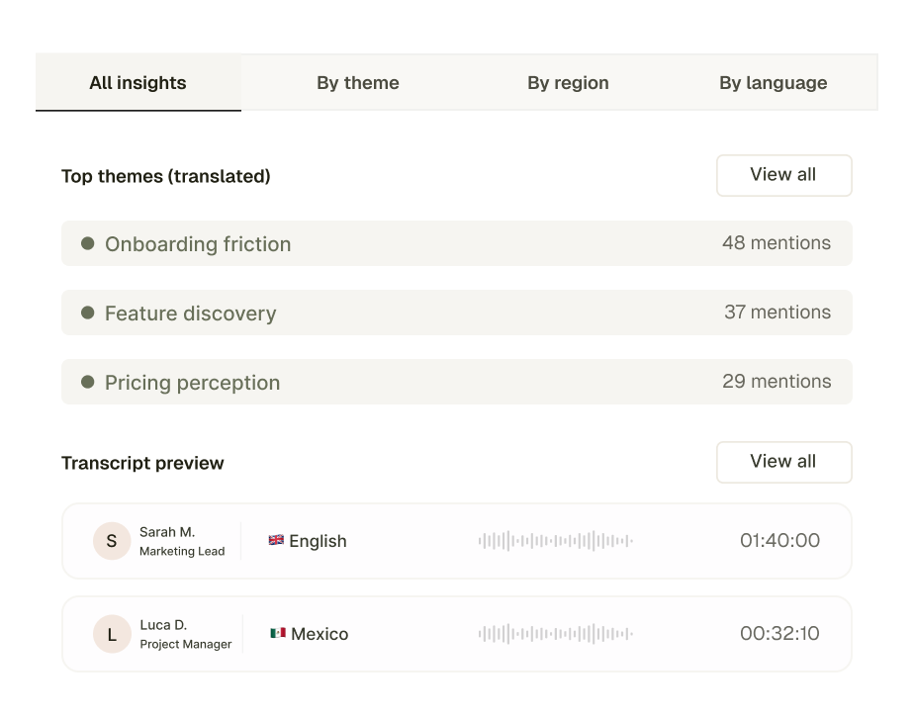This screenshot has height=718, width=914.
Task: Click the audio waveform in Luca D.'s transcript
Action: [556, 634]
